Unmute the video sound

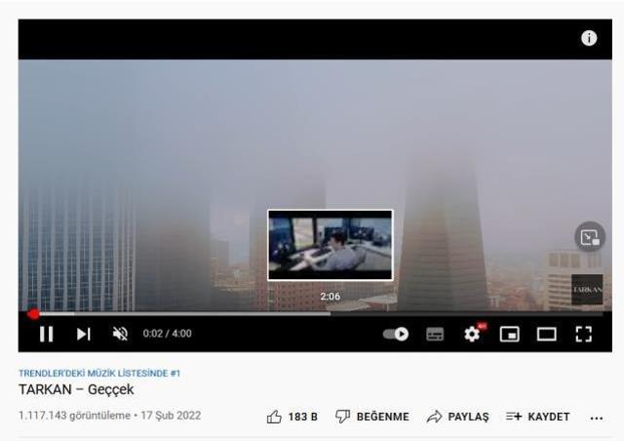click(x=120, y=334)
